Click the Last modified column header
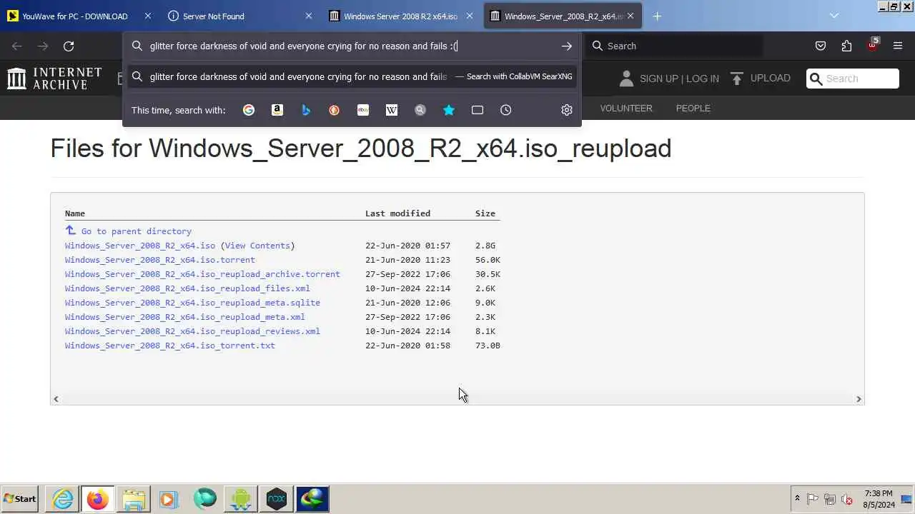Viewport: 915px width, 514px height. [397, 213]
